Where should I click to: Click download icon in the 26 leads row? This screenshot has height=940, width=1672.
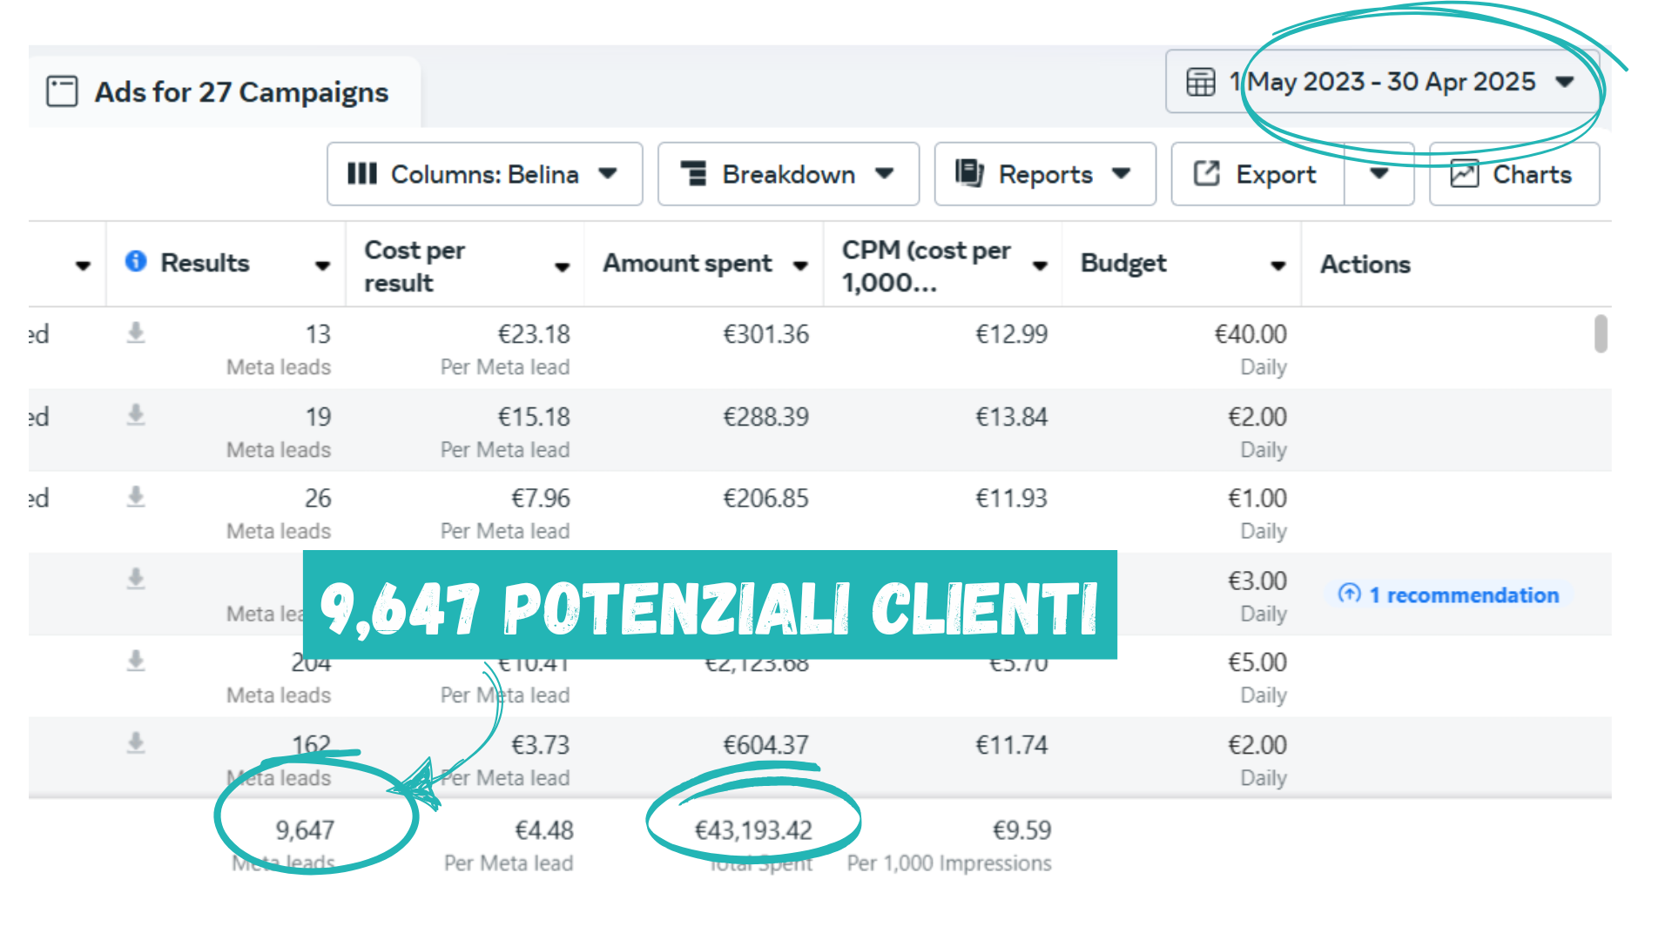pyautogui.click(x=136, y=497)
